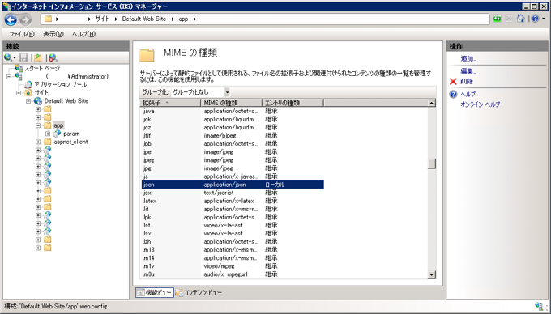Click the create connection globe icon
Viewport: 551px width, 314px height.
8,57
